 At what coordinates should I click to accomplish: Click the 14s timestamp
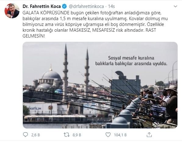click(112, 6)
